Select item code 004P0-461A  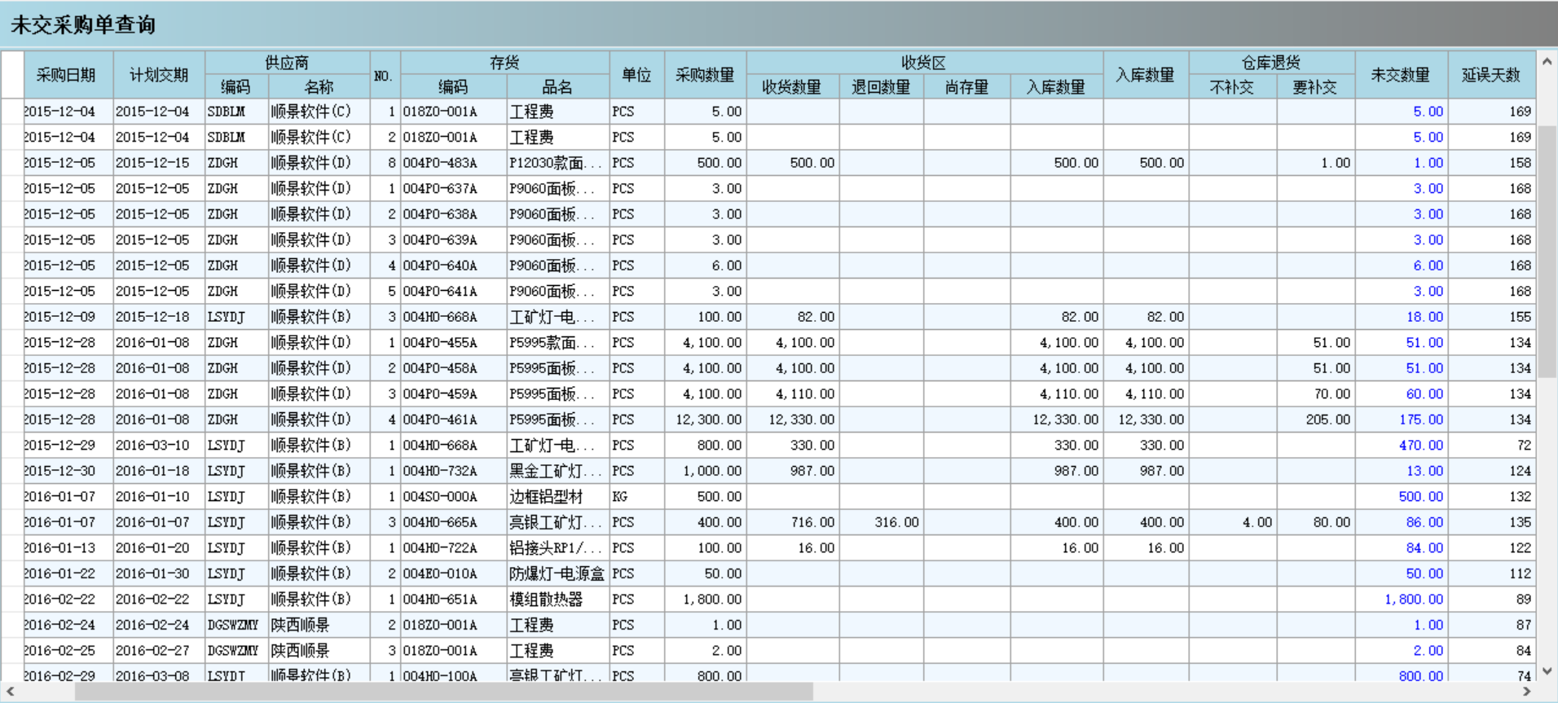pyautogui.click(x=453, y=420)
